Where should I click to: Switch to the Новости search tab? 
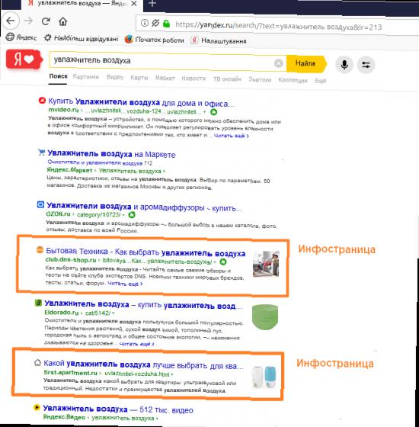194,79
